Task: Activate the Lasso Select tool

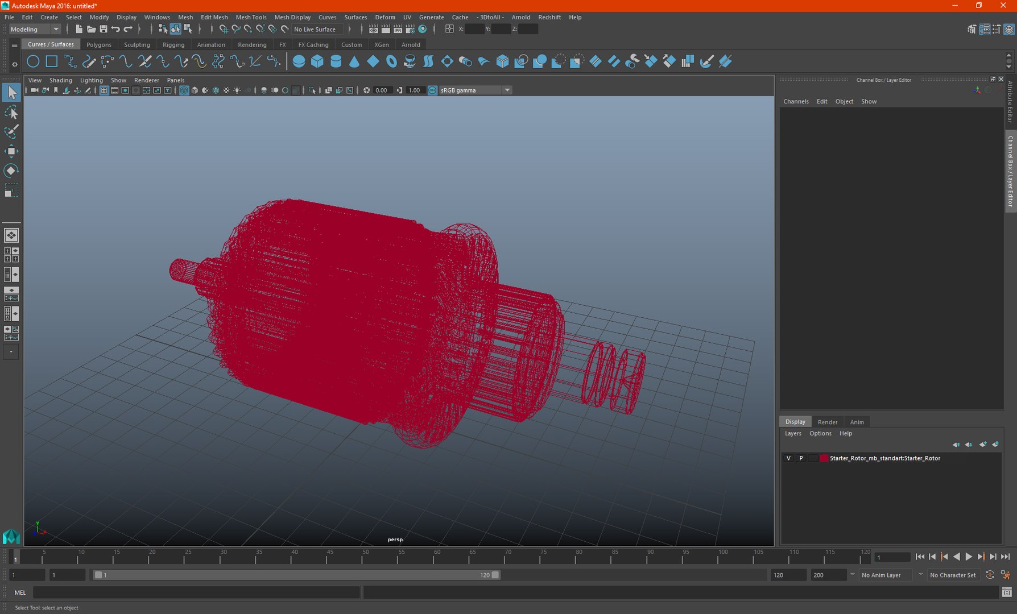Action: pyautogui.click(x=11, y=112)
